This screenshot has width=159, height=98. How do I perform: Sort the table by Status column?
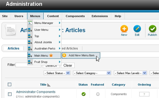[x=83, y=85]
